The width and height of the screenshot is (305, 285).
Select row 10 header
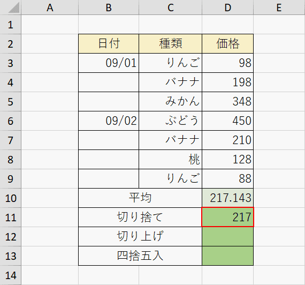(11, 198)
